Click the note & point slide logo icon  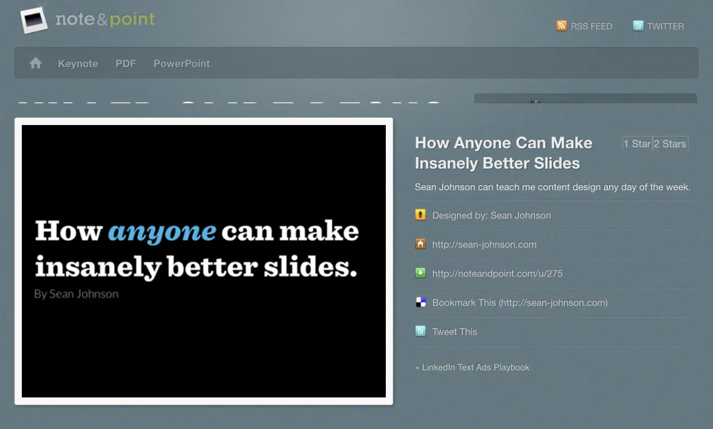34,20
